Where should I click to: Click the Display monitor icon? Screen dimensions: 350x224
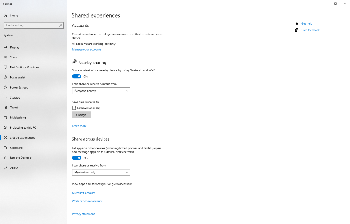click(x=5, y=47)
